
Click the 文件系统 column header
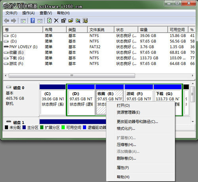(101, 30)
